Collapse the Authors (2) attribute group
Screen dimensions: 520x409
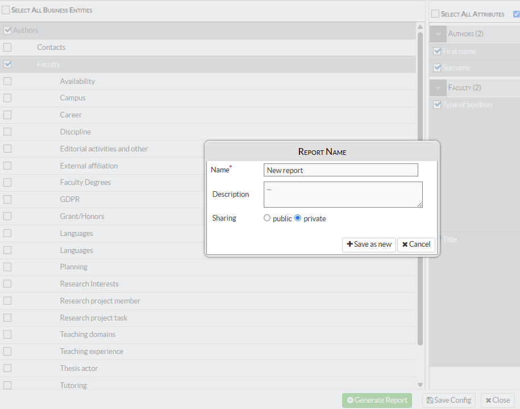(x=438, y=34)
